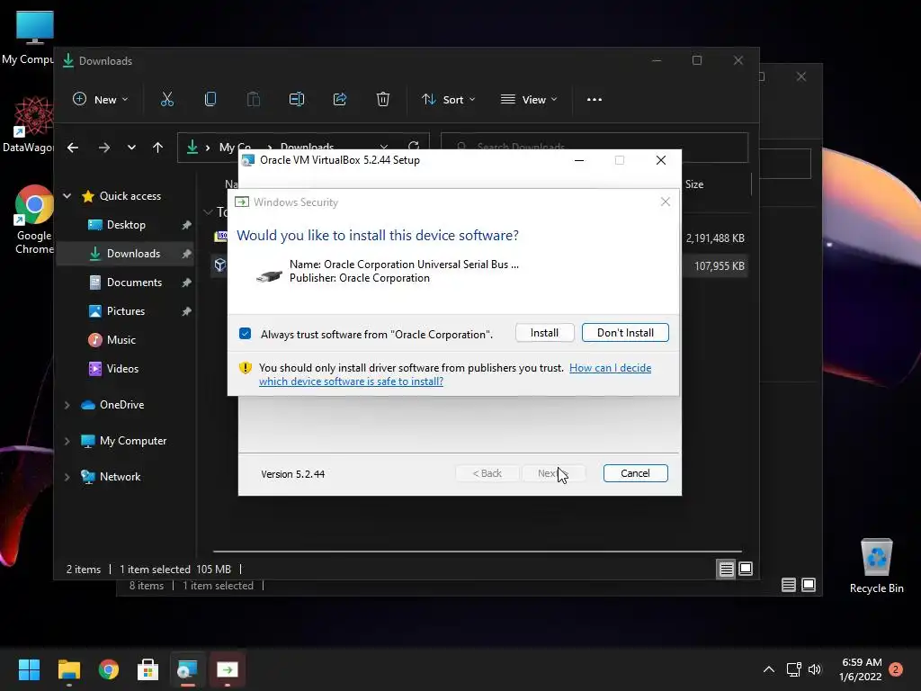This screenshot has height=691, width=921.
Task: Go back with the left arrow
Action: click(x=73, y=148)
